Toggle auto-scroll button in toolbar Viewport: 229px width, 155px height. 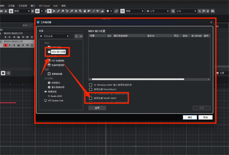pyautogui.click(x=37, y=11)
